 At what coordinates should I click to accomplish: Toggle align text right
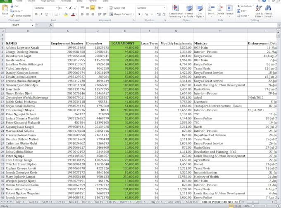(93, 14)
